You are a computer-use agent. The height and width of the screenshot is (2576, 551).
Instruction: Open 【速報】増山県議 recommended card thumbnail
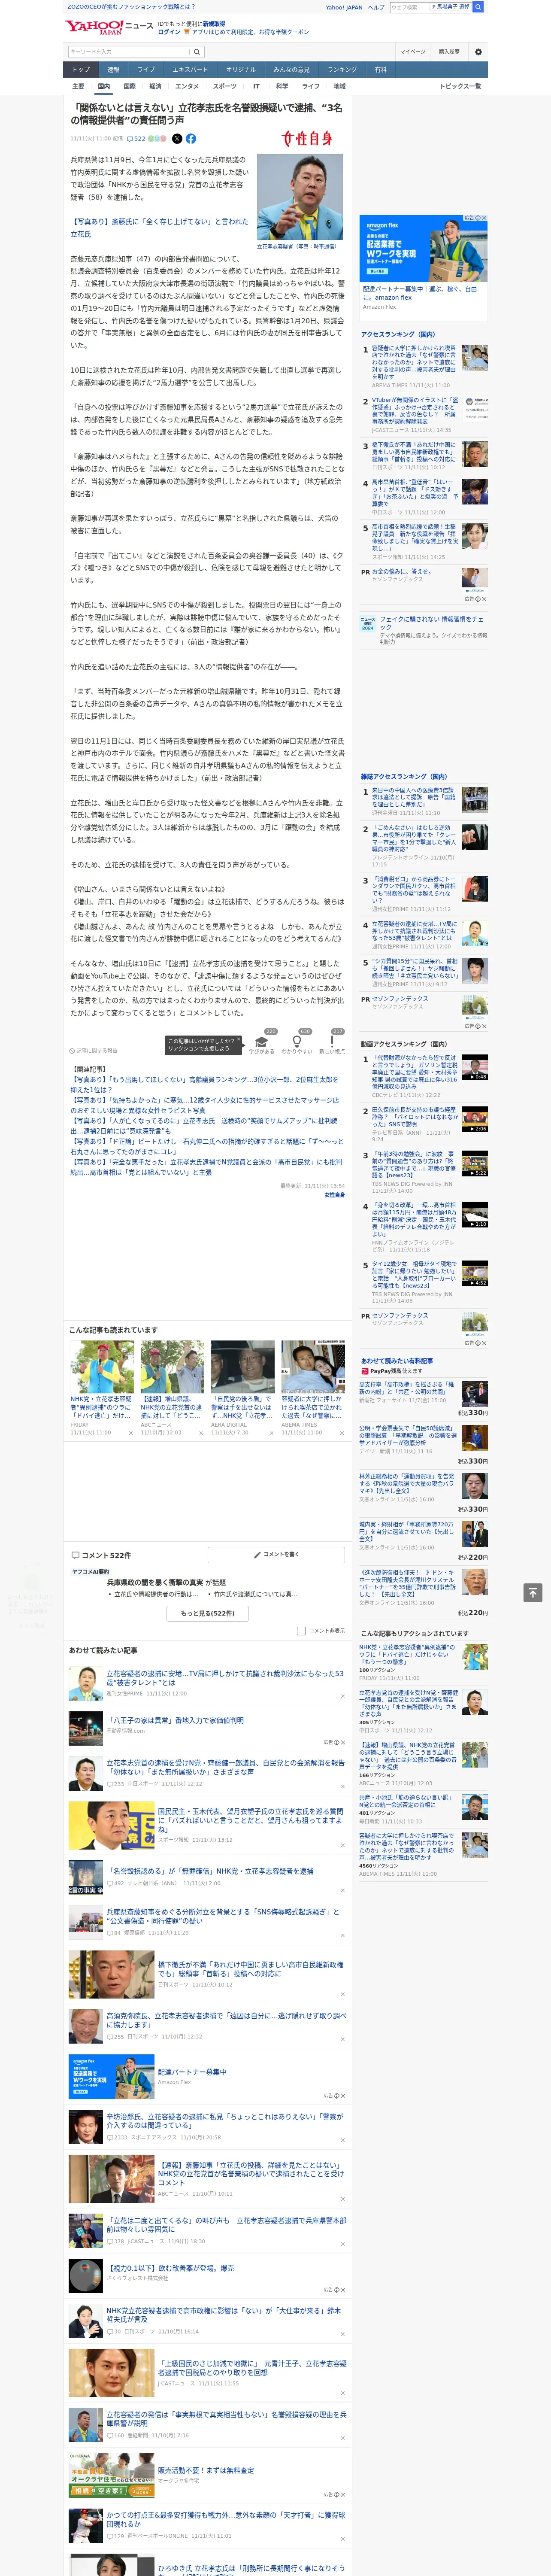172,1367
